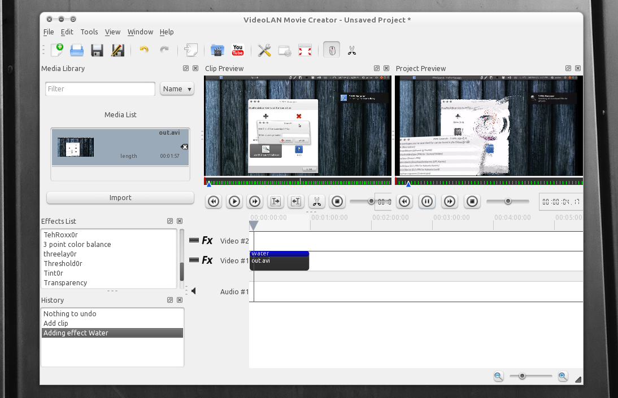Screen dimensions: 618x398
Task: Stop playback in Clip Preview
Action: coord(337,202)
